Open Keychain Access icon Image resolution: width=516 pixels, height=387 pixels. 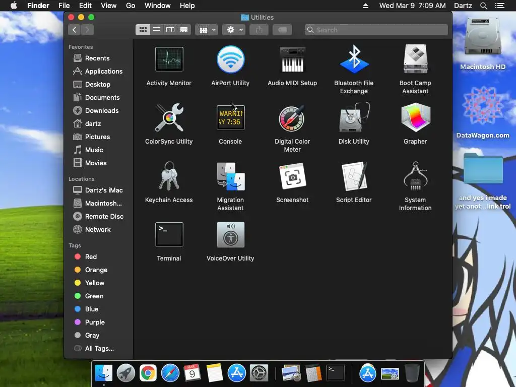point(169,176)
